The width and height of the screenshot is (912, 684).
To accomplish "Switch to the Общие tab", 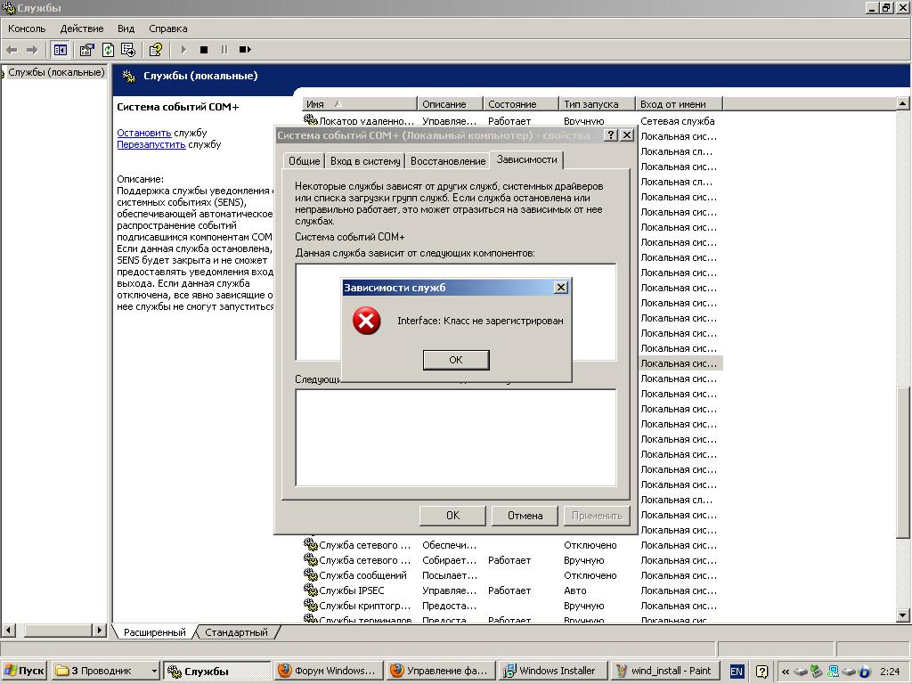I will point(304,161).
